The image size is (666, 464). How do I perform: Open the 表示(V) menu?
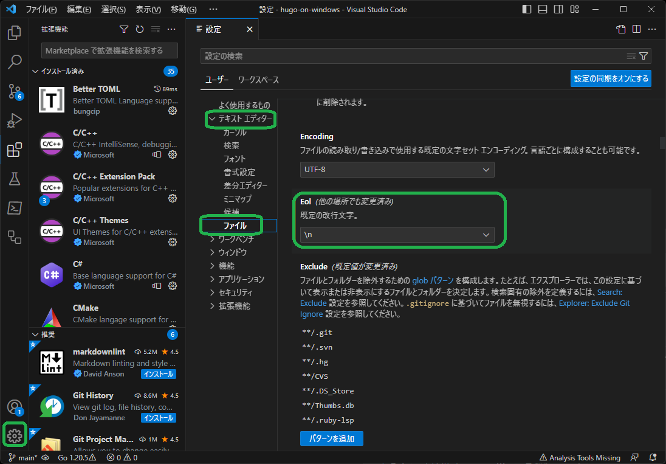148,9
